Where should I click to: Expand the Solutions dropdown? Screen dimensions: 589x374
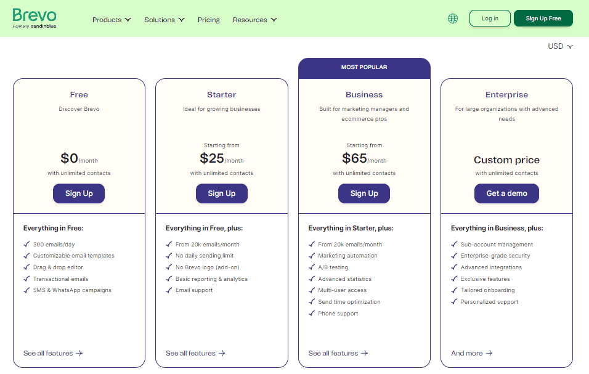(x=164, y=19)
